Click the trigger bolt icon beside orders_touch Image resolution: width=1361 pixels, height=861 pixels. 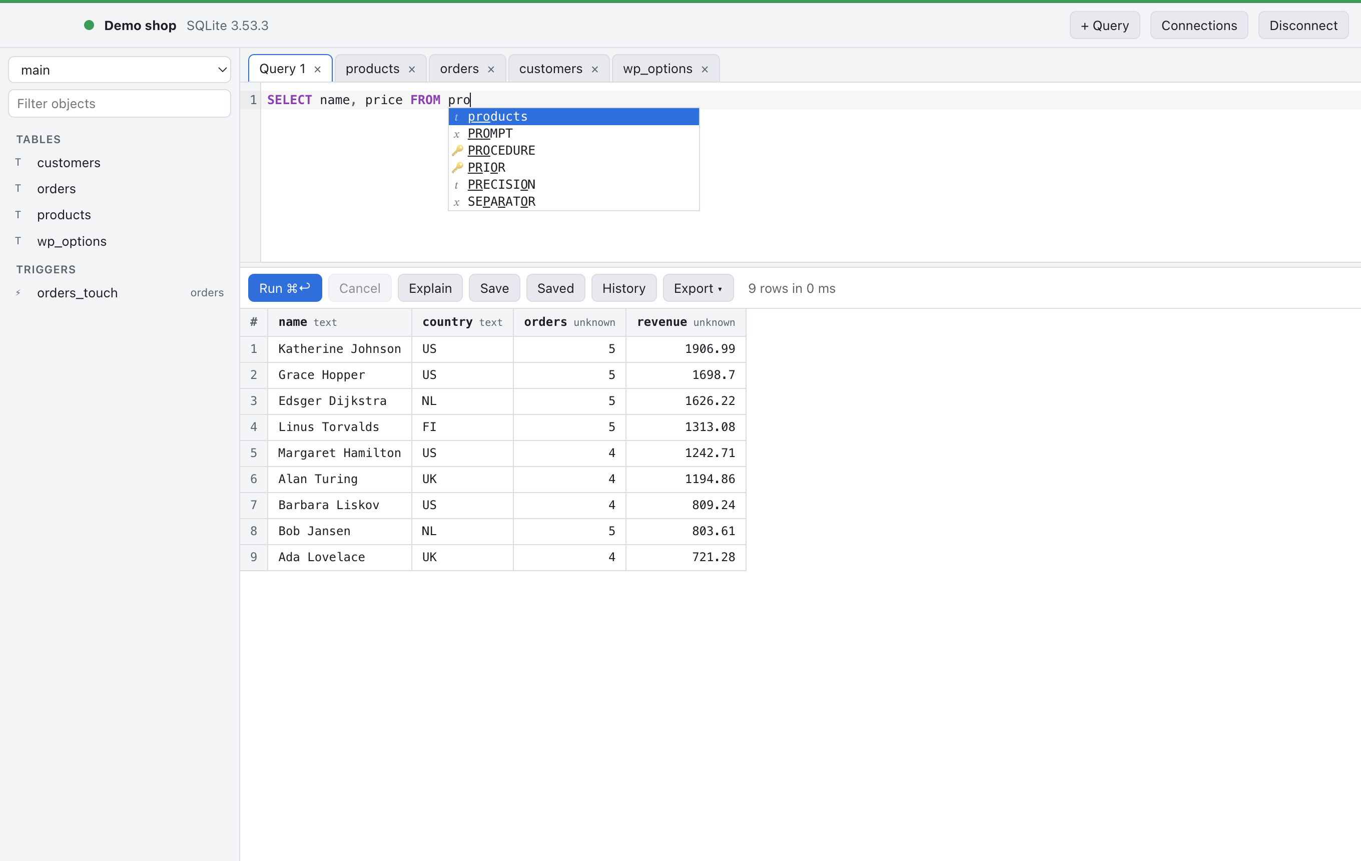point(18,293)
